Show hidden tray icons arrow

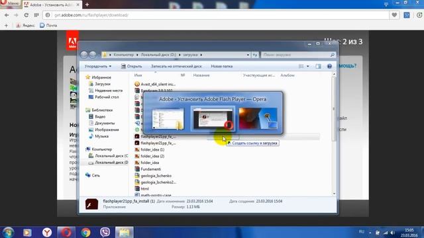coord(370,233)
